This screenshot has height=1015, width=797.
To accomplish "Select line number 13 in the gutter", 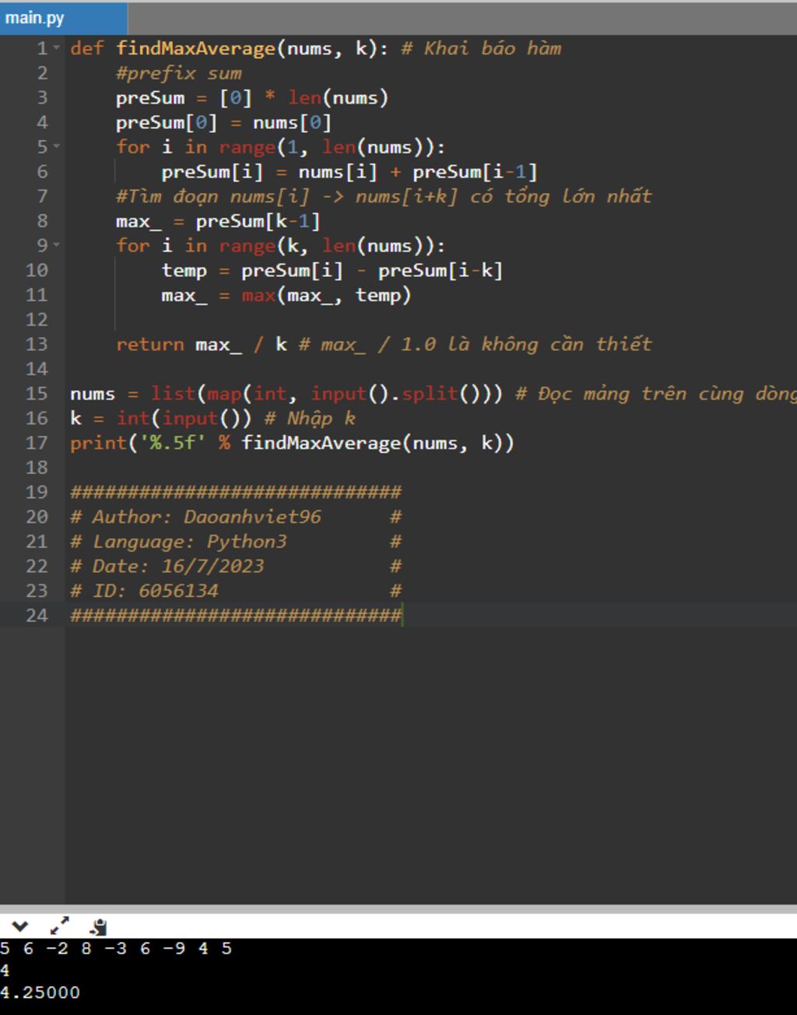I will pos(37,344).
